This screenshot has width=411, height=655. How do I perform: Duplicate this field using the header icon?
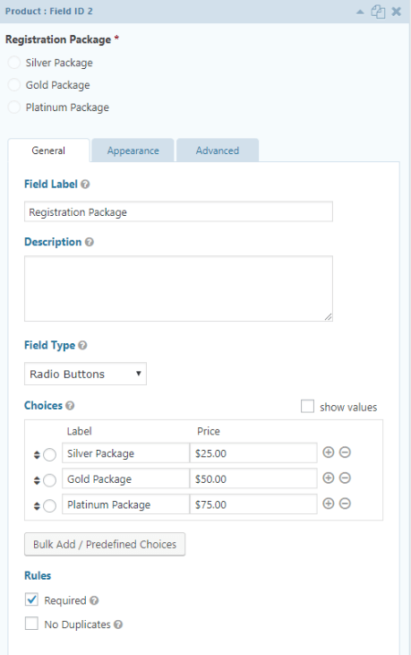(378, 12)
